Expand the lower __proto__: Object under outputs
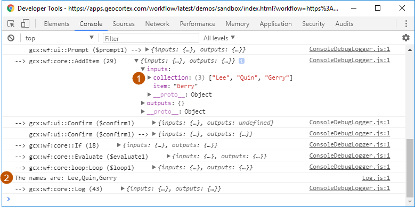Image resolution: width=415 pixels, height=207 pixels. point(143,111)
